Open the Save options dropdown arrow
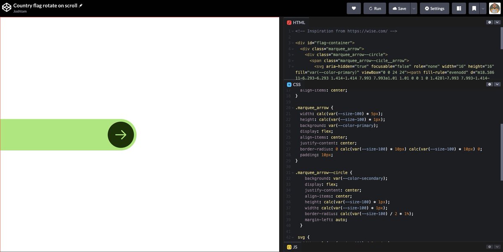Screen dimensions: 503x252 pyautogui.click(x=414, y=8)
